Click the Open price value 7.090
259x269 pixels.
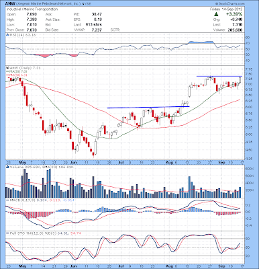tap(32, 14)
